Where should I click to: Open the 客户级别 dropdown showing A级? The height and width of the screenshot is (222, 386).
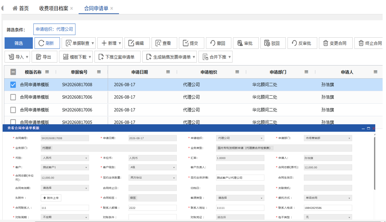(152, 167)
